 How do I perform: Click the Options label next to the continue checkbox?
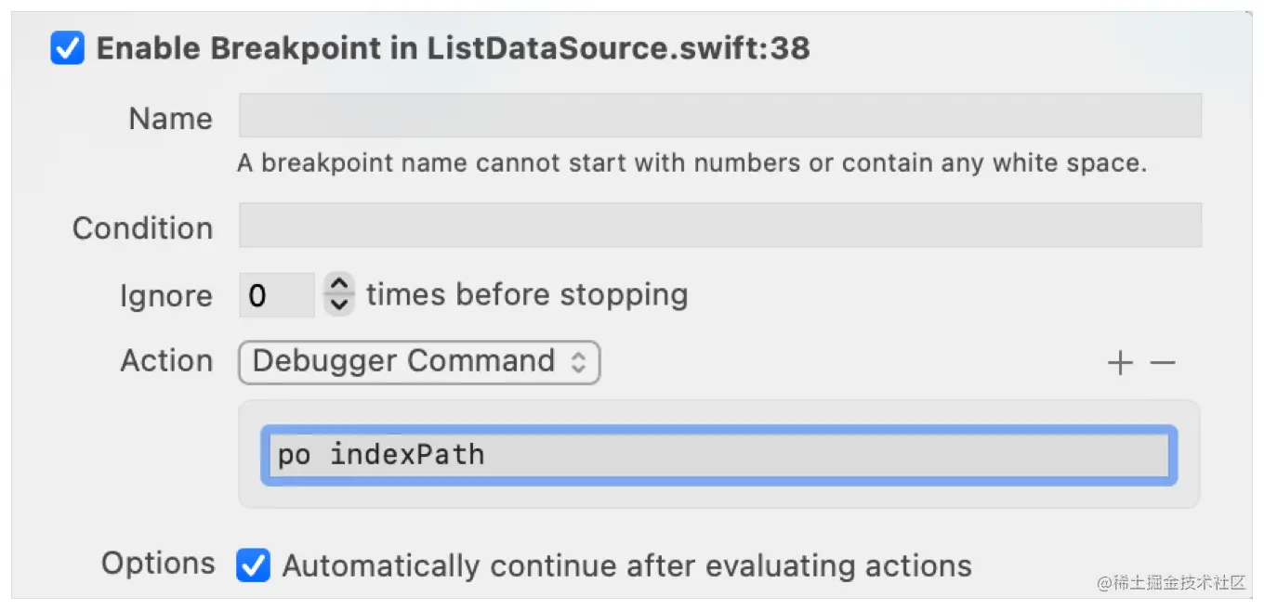click(157, 563)
